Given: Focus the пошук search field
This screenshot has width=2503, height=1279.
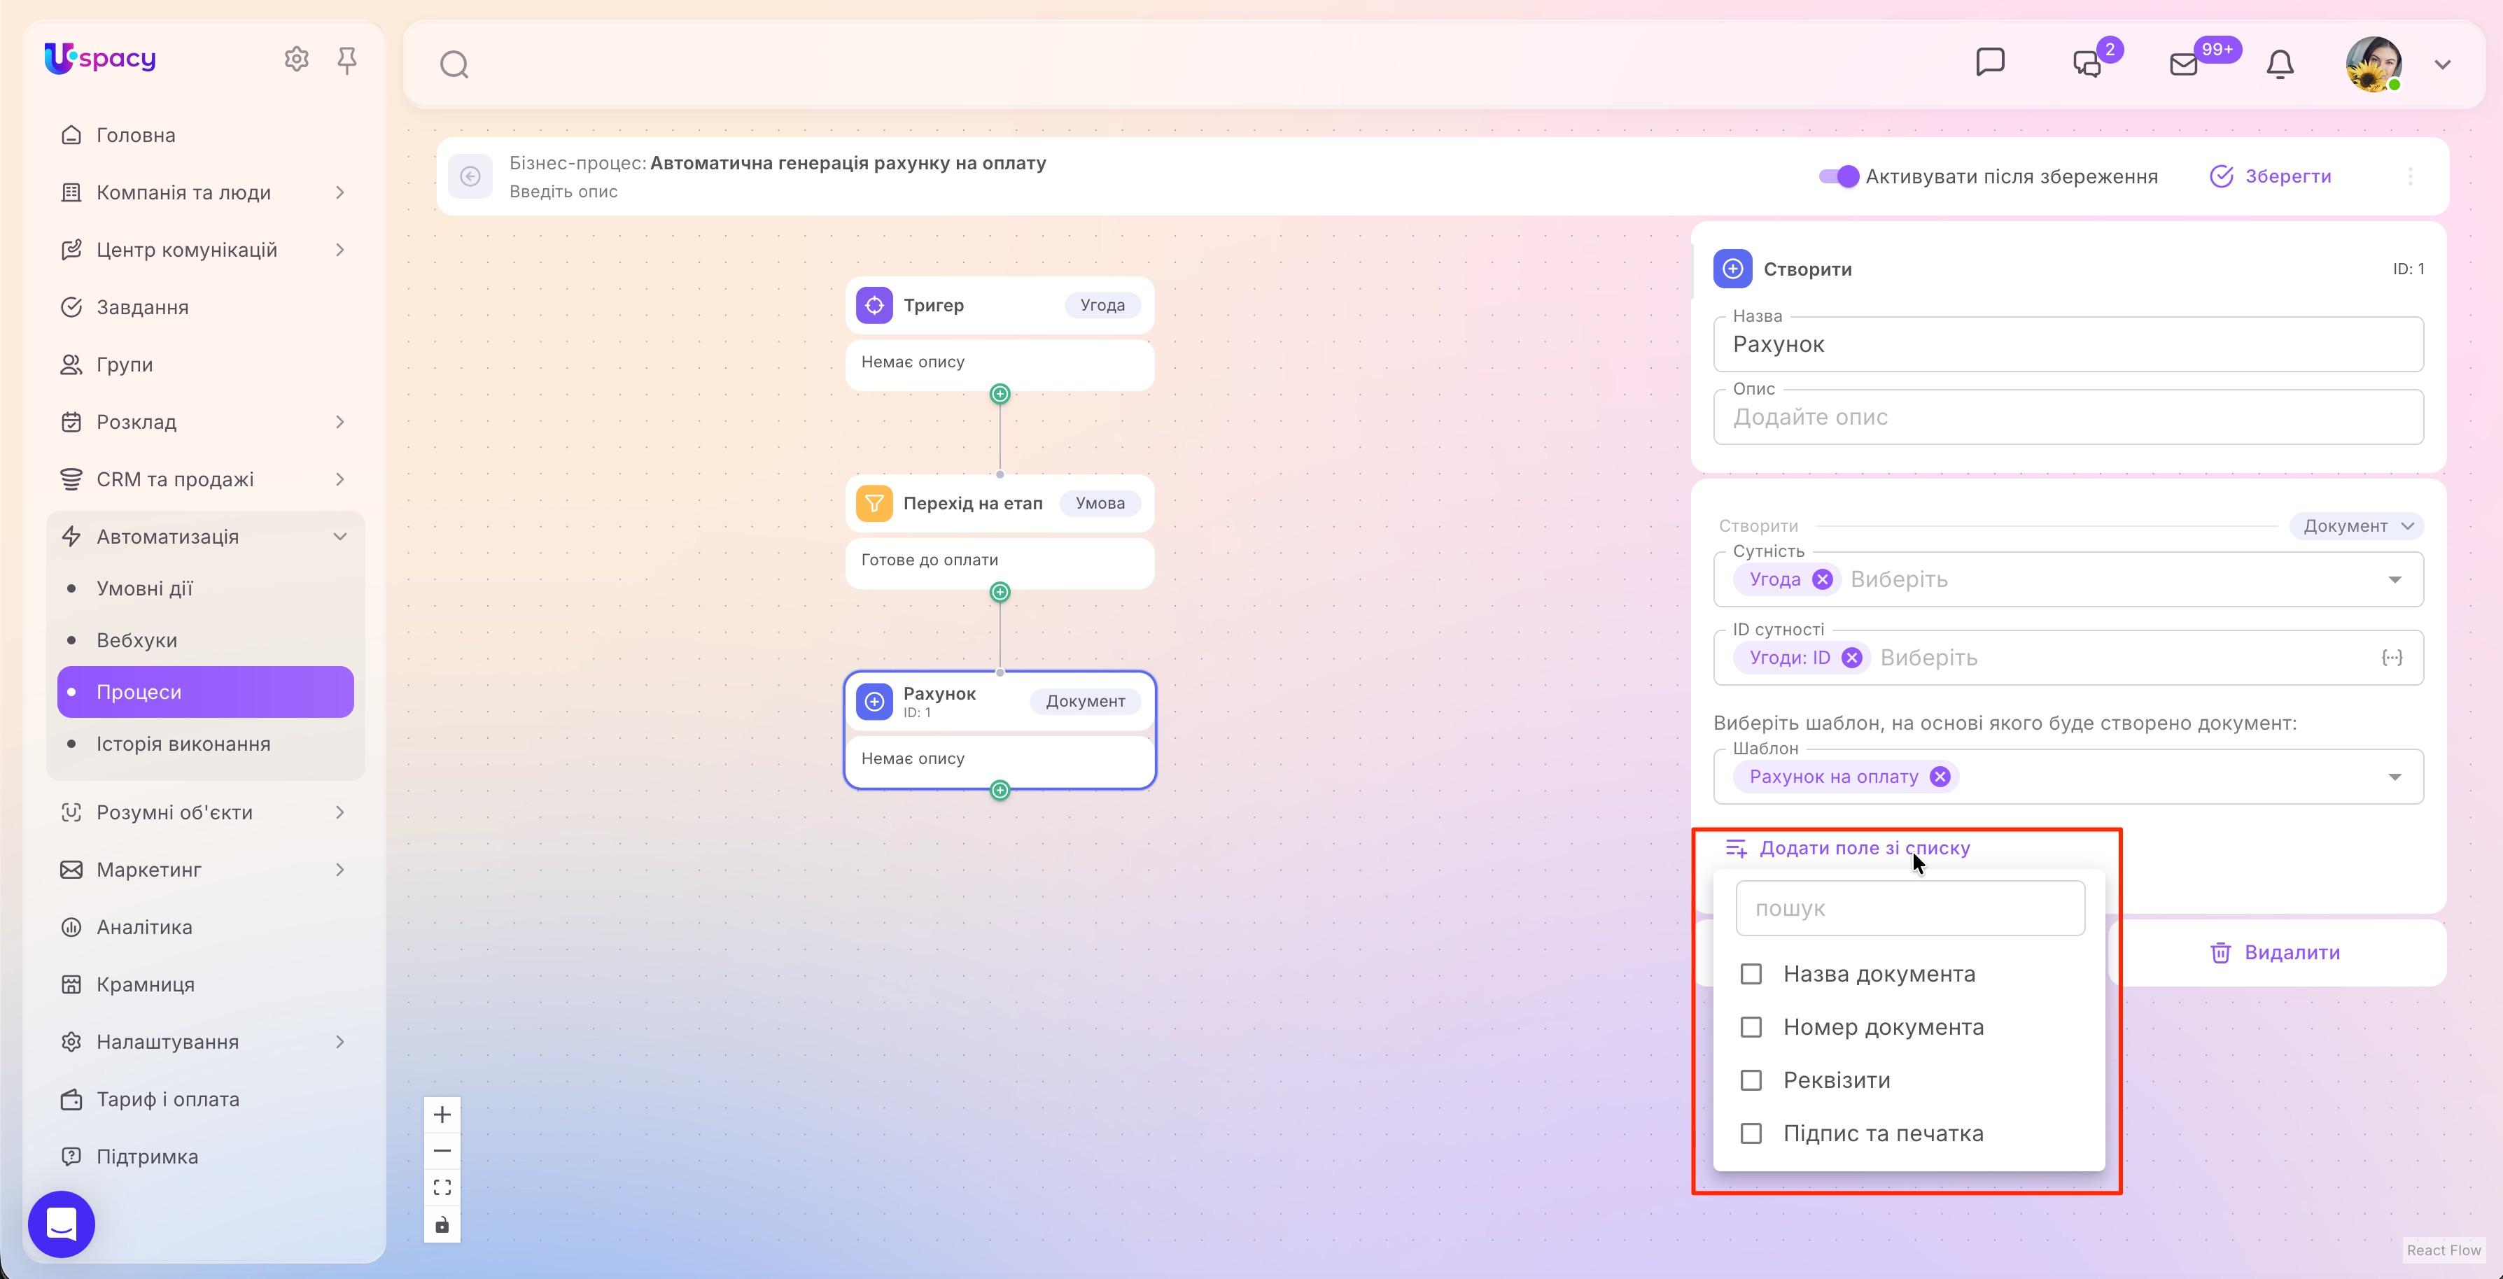Looking at the screenshot, I should point(1910,908).
